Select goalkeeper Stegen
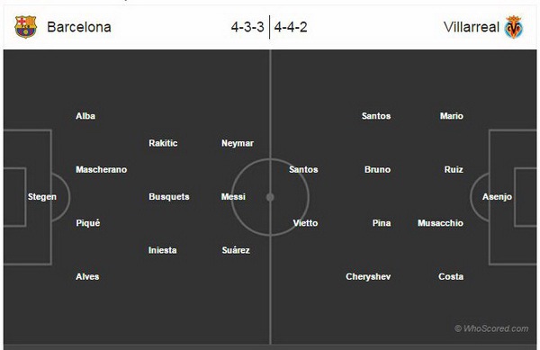 pos(42,197)
